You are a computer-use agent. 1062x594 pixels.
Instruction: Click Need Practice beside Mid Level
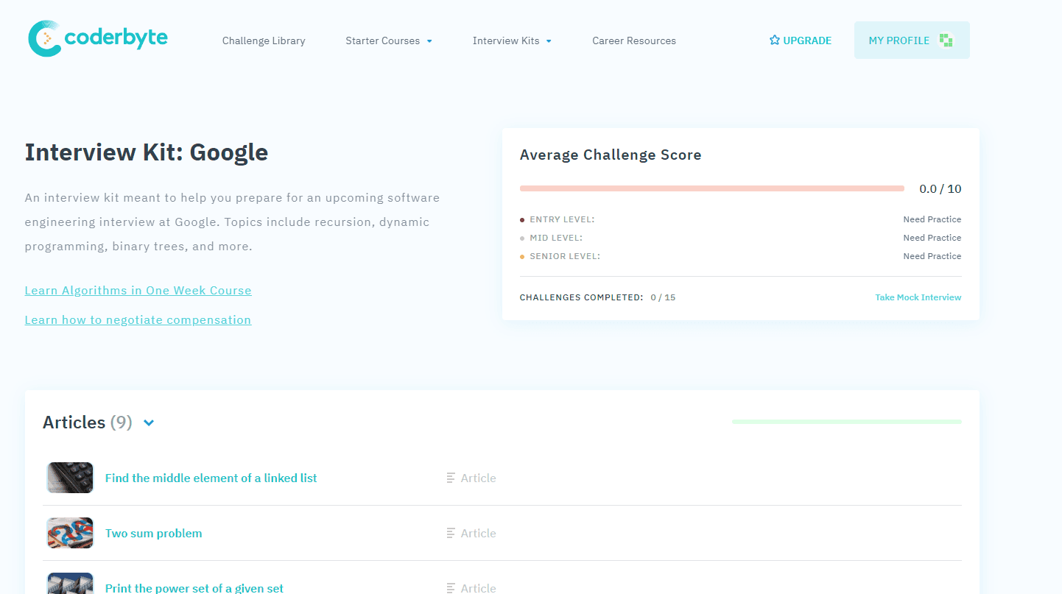(932, 238)
